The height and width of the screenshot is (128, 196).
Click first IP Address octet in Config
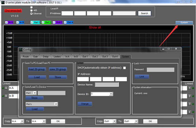pyautogui.click(x=83, y=79)
